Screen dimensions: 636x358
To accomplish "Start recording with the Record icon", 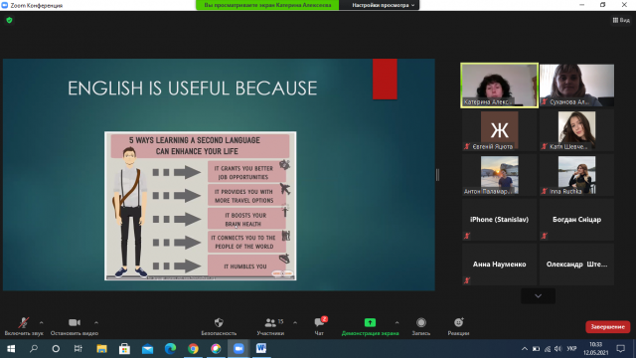I will [421, 322].
